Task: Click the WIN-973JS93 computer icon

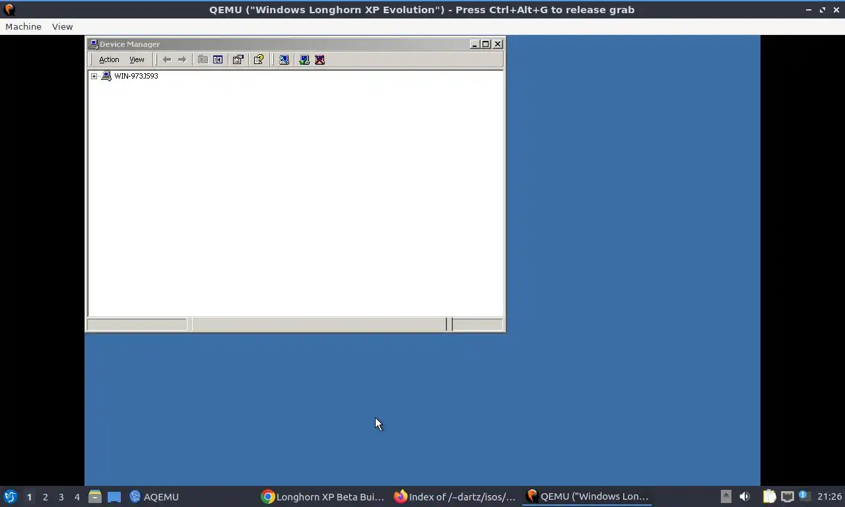Action: point(106,76)
